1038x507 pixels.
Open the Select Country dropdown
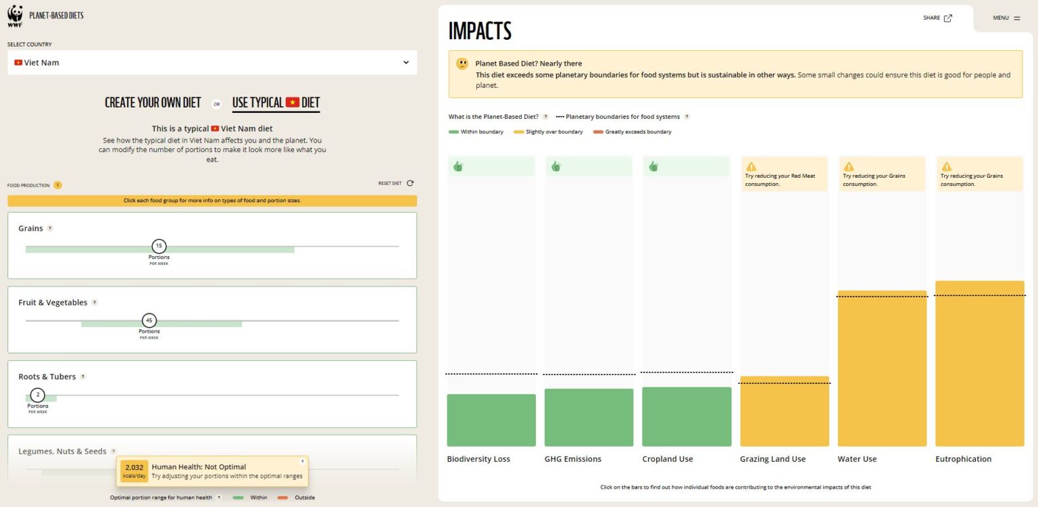(212, 62)
